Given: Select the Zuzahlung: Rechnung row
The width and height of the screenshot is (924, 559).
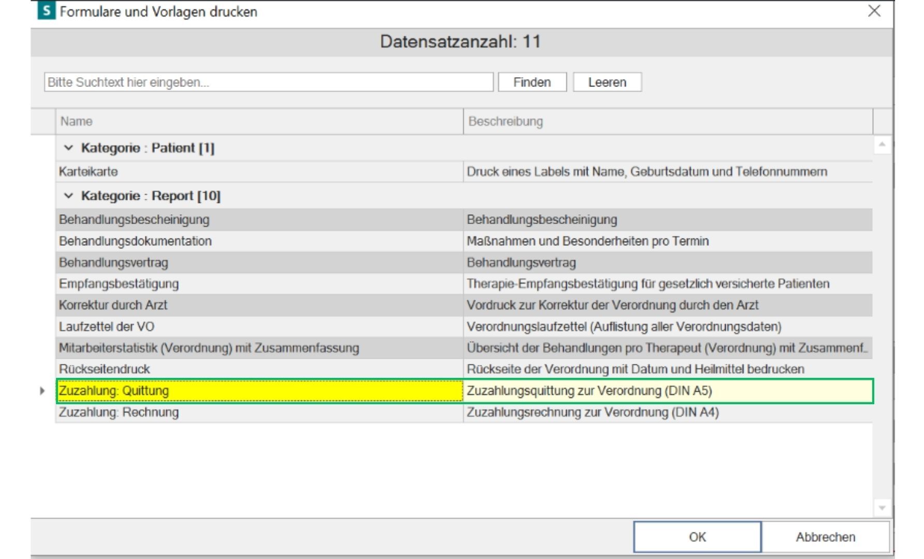Looking at the screenshot, I should click(464, 413).
